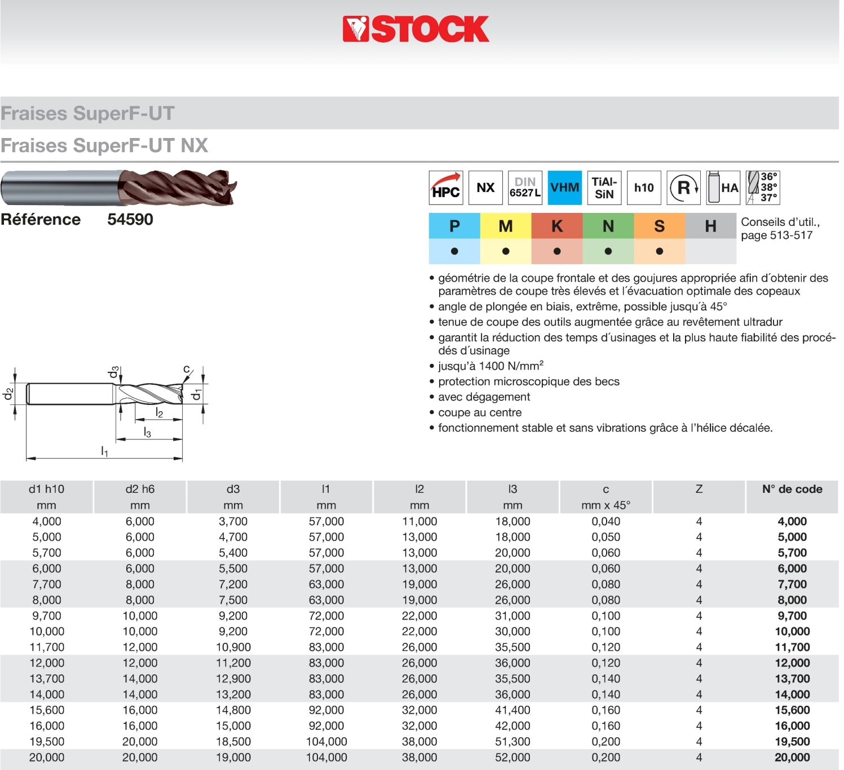Click the blue VHM icon
Screen dimensions: 844x770
click(565, 188)
